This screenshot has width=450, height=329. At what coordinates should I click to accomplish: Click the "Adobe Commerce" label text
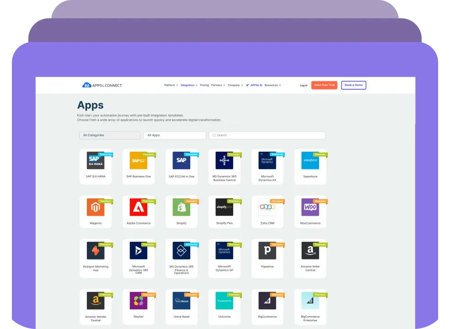click(x=138, y=223)
